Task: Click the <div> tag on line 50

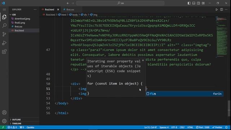Action: point(75,84)
